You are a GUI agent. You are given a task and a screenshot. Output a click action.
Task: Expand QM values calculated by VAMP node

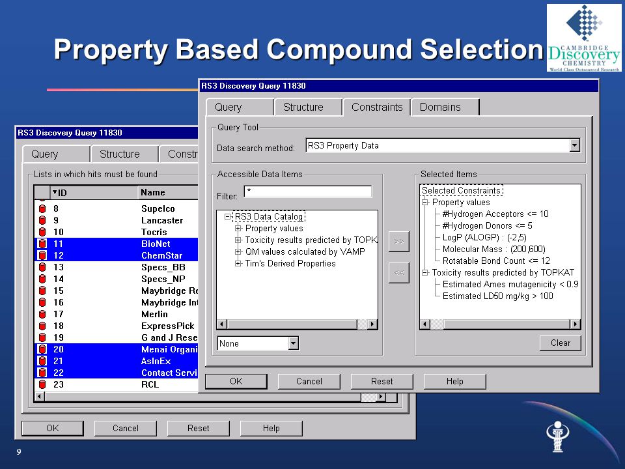(x=238, y=251)
